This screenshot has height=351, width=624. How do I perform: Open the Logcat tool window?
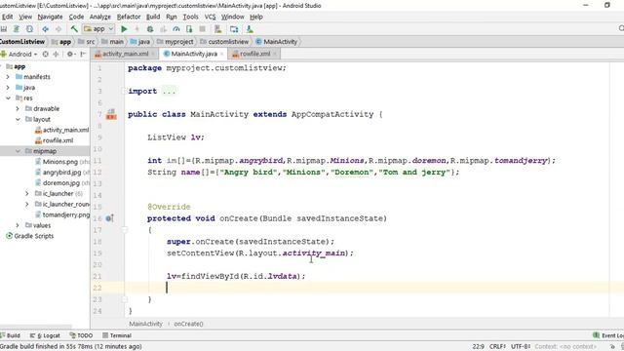pos(45,335)
